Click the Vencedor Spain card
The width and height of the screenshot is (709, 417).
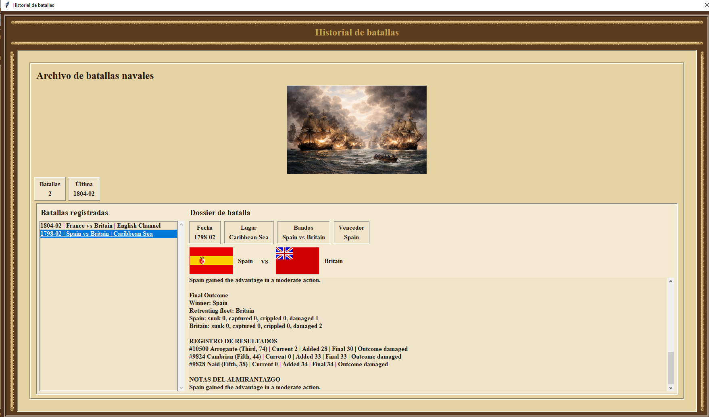pyautogui.click(x=351, y=232)
